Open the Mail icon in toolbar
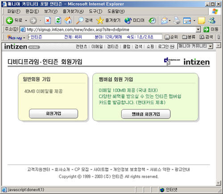 (164, 21)
